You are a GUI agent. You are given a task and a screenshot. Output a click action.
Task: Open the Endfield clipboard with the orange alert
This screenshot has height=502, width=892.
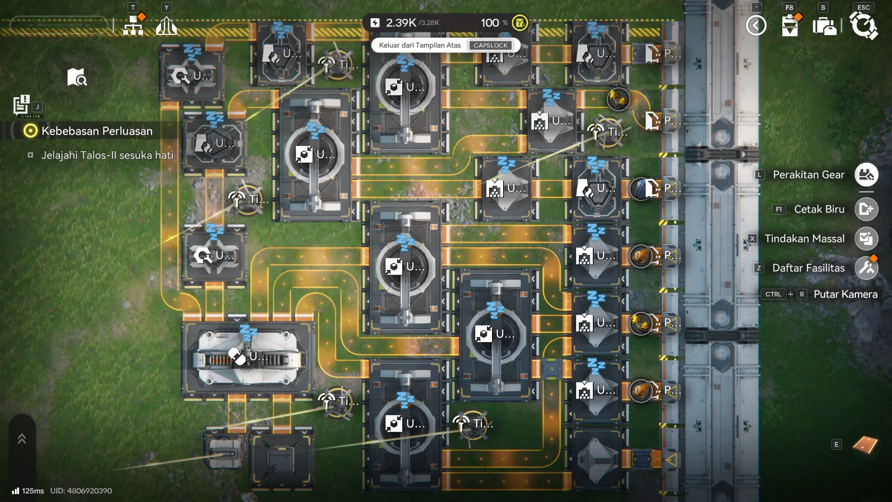(789, 26)
